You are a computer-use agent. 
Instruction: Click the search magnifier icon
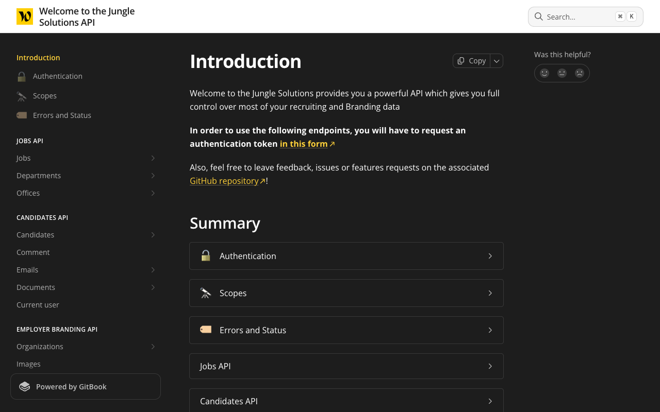click(x=538, y=16)
